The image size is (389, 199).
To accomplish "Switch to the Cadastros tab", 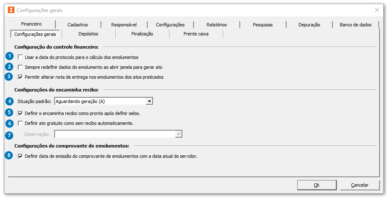I will [78, 25].
